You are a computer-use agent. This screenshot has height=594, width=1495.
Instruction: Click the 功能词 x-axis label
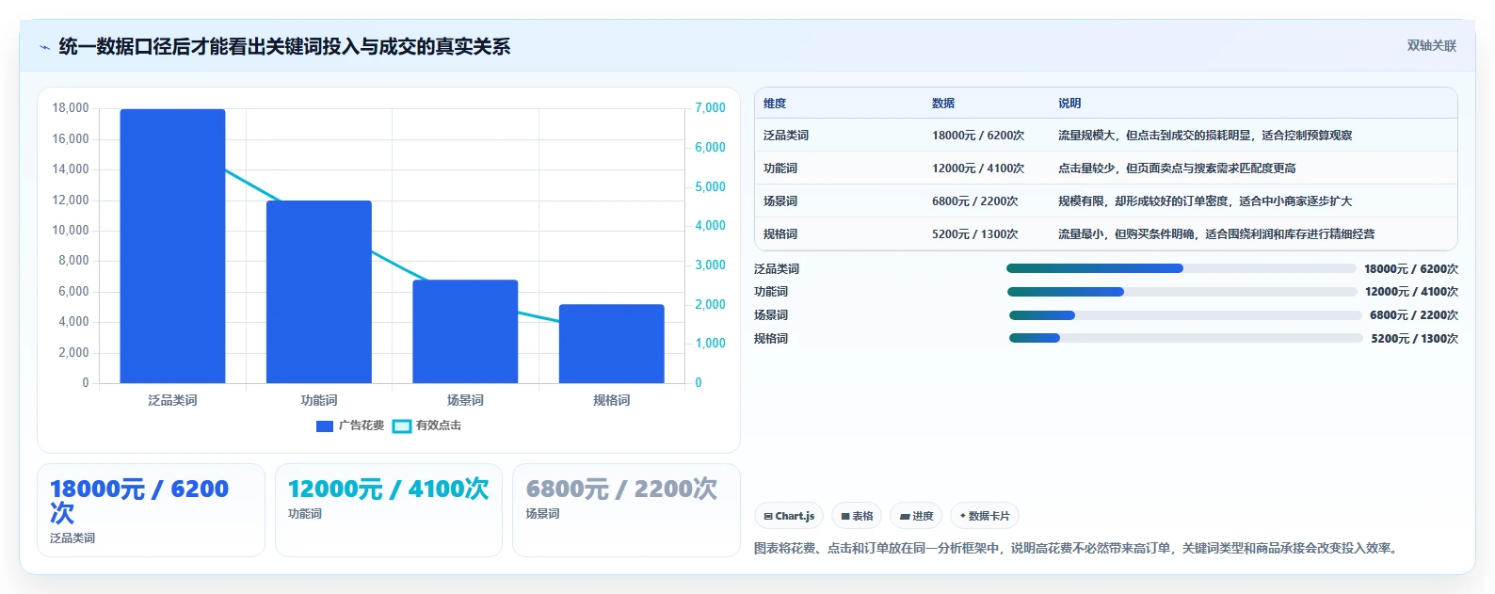319,400
